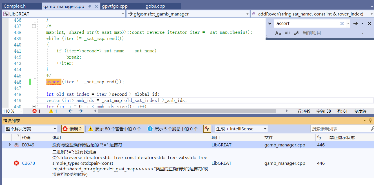
Task: Toggle match case in find bar
Action: tap(278, 33)
